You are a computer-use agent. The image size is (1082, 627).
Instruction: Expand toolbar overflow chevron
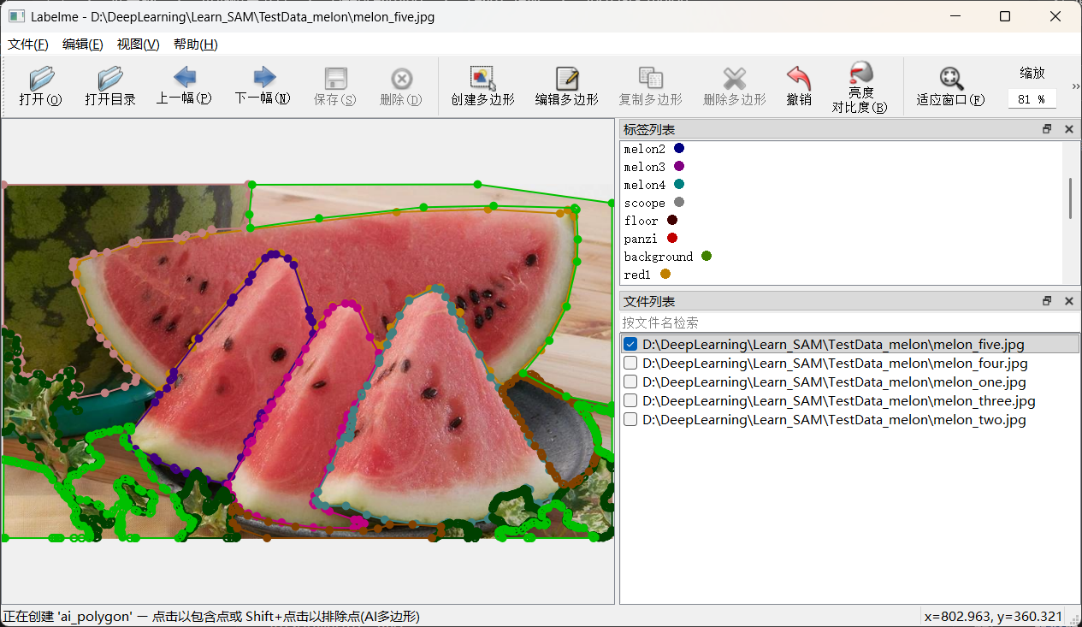(1076, 86)
